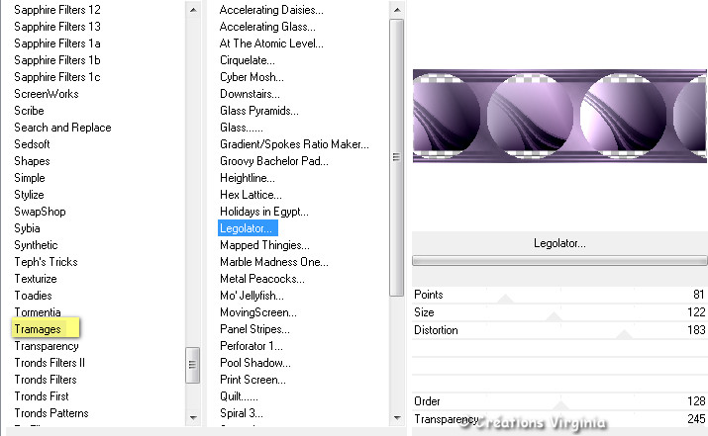The width and height of the screenshot is (708, 436).
Task: Select the Accelerating Daisies filter
Action: click(271, 10)
